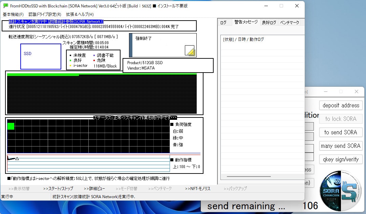Image resolution: width=366 pixels, height=214 pixels.
Task: Close the SORA wallet window behind
Action: click(357, 92)
